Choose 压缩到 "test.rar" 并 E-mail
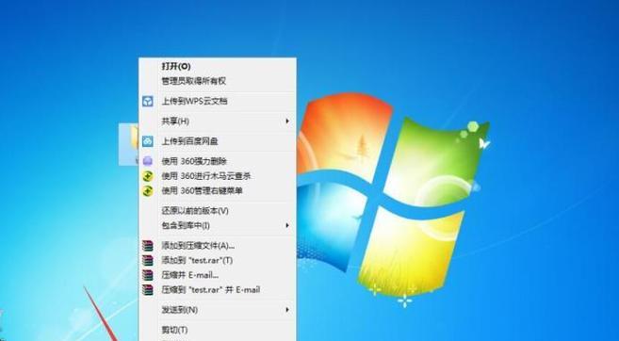The width and height of the screenshot is (619, 341). (x=217, y=290)
